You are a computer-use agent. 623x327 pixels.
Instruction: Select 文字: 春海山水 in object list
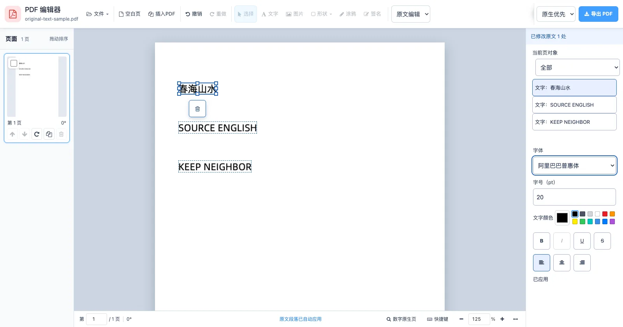[575, 88]
